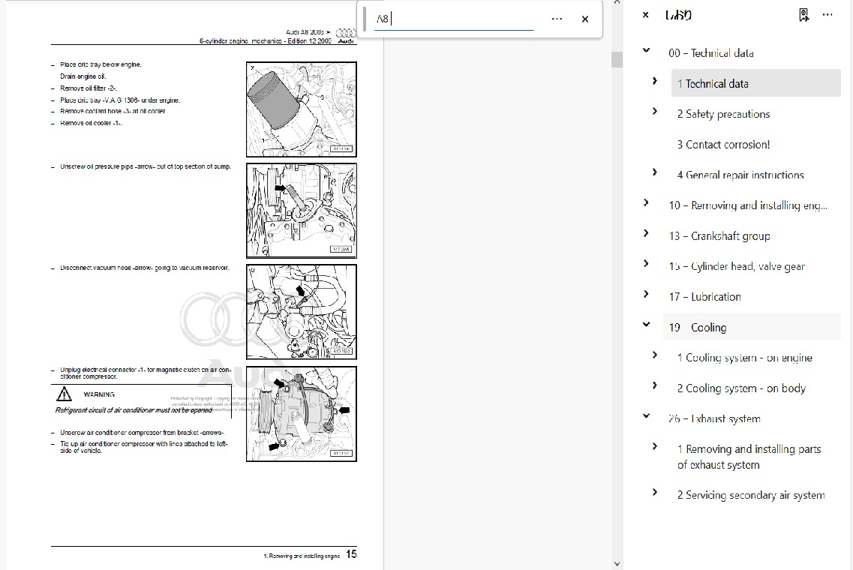Click 'Place drip tray below engine.' text

[101, 64]
